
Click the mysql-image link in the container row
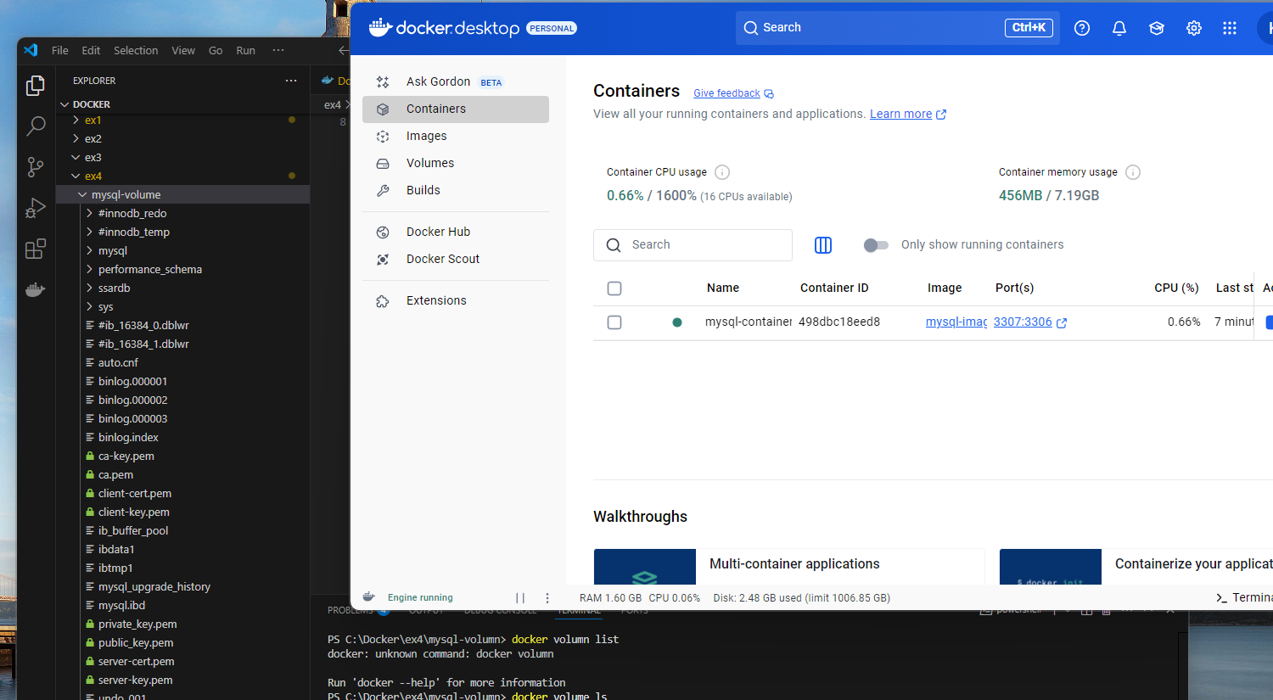pyautogui.click(x=956, y=322)
